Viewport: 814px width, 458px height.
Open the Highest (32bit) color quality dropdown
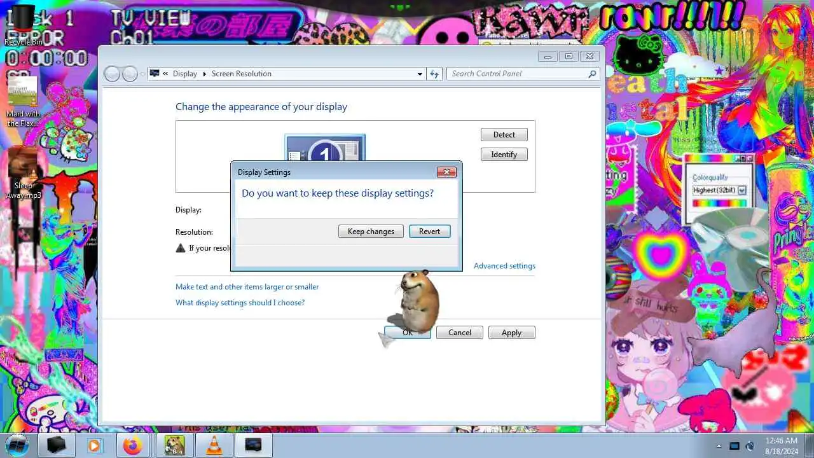point(742,190)
